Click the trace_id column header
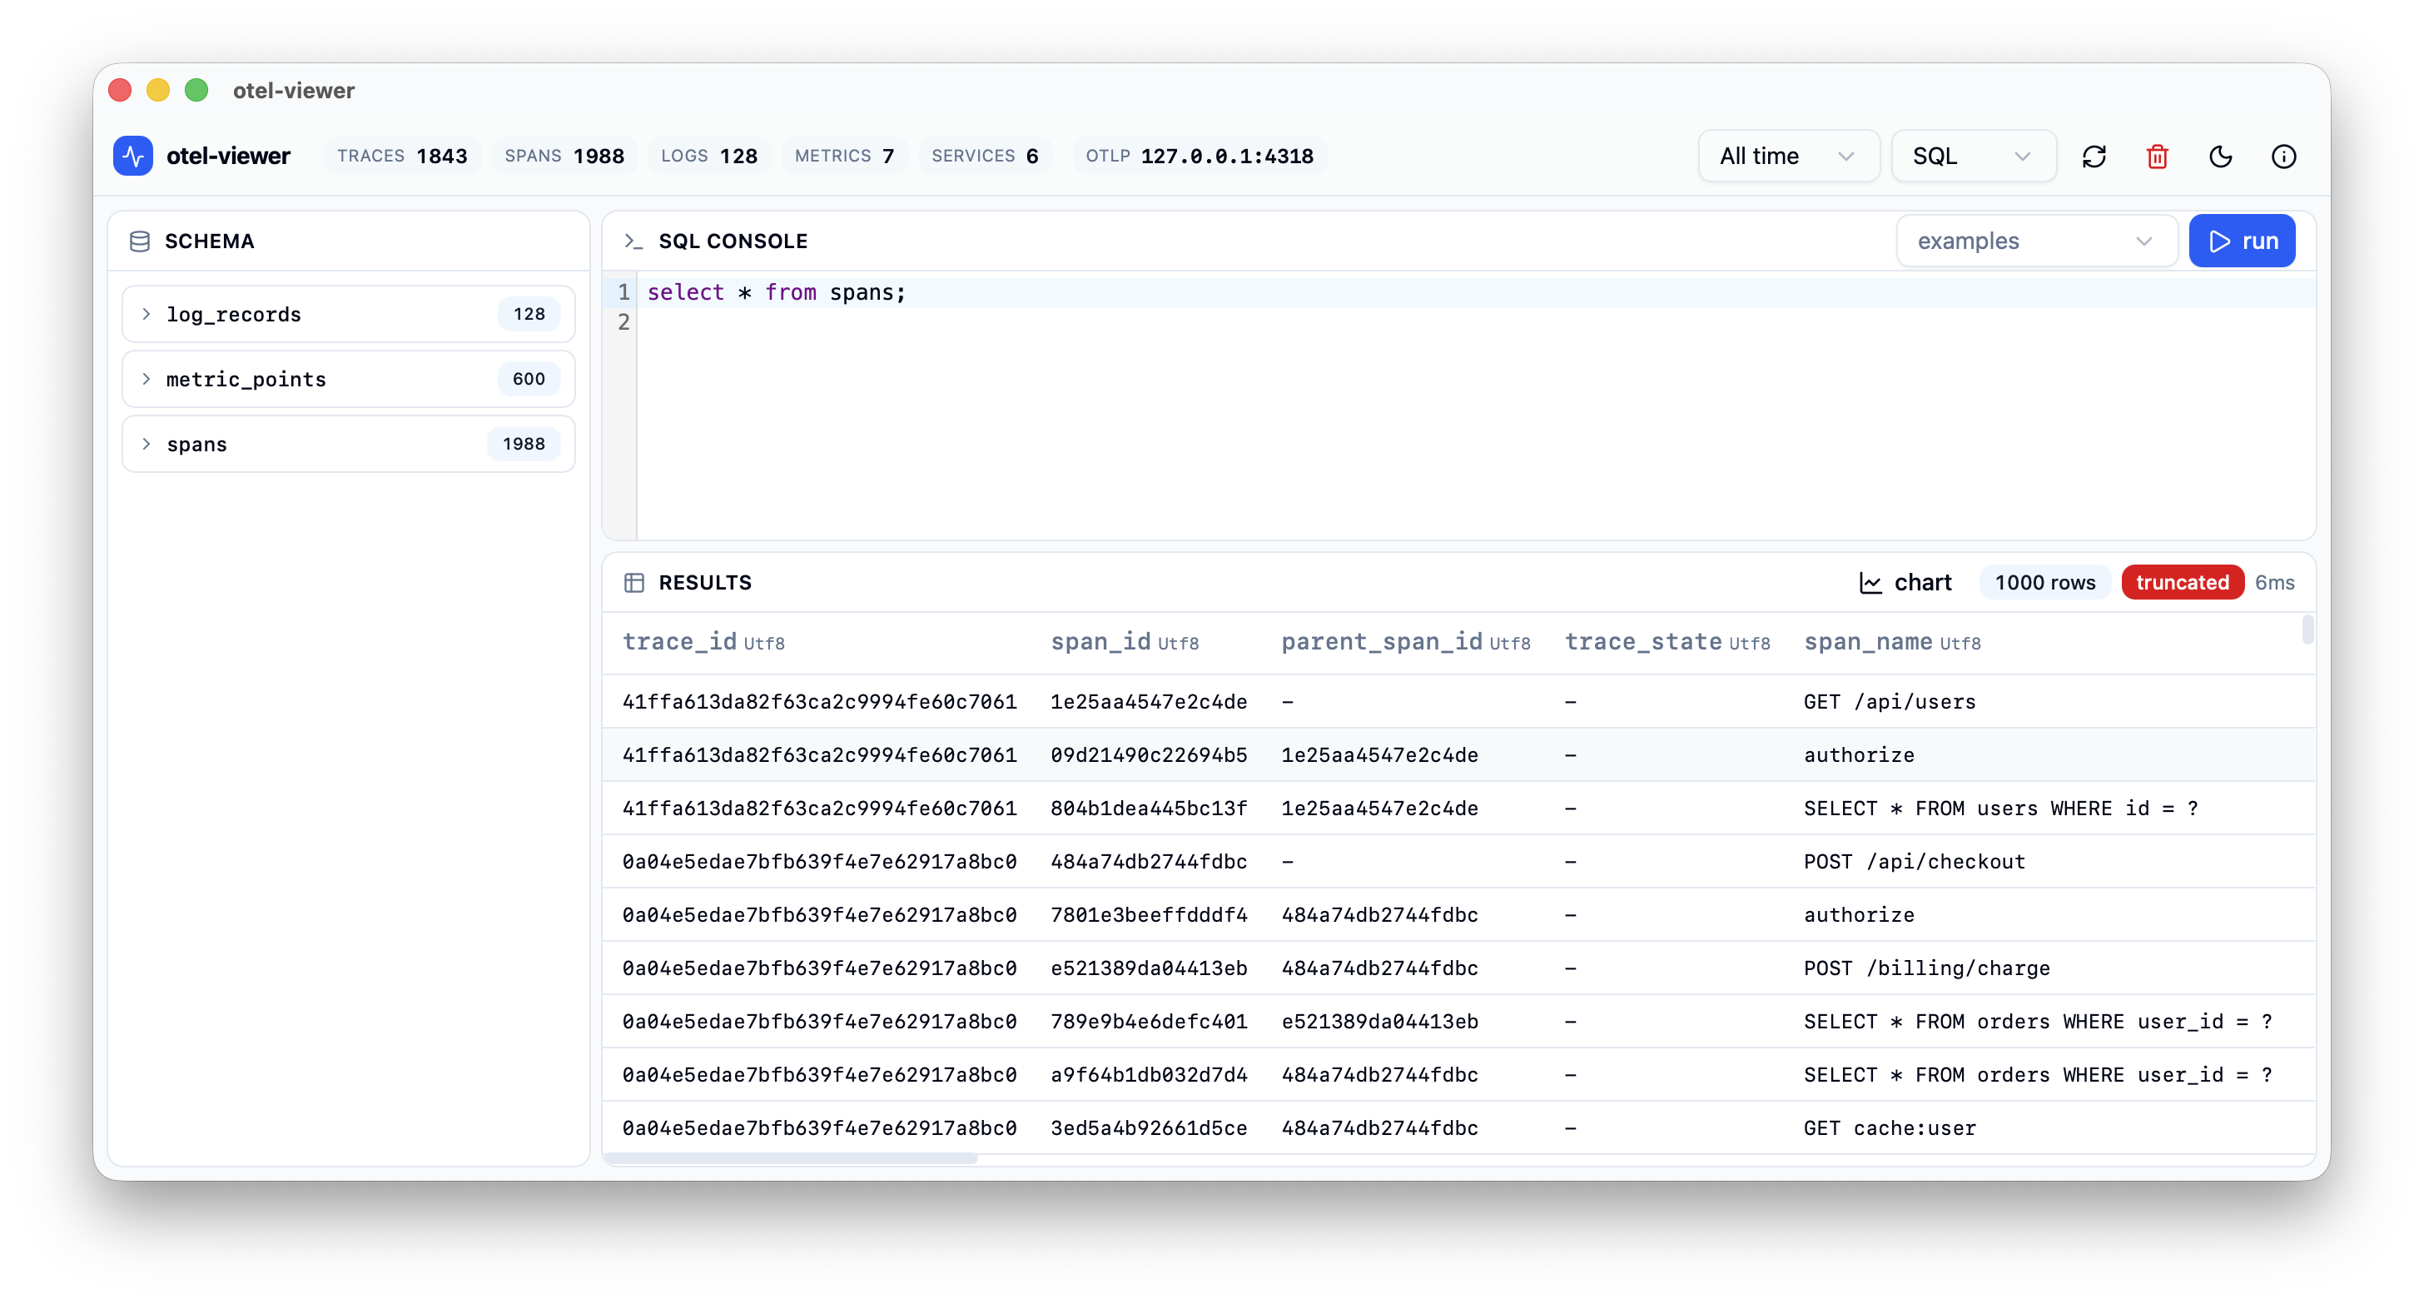The width and height of the screenshot is (2424, 1304). tap(703, 643)
